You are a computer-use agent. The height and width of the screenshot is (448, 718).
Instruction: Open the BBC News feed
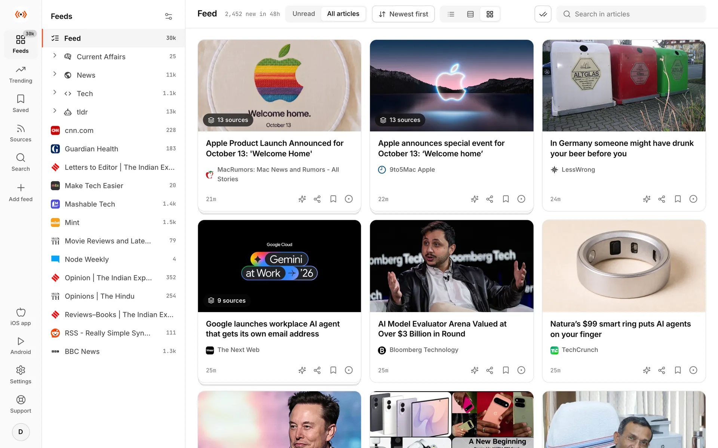pyautogui.click(x=114, y=351)
